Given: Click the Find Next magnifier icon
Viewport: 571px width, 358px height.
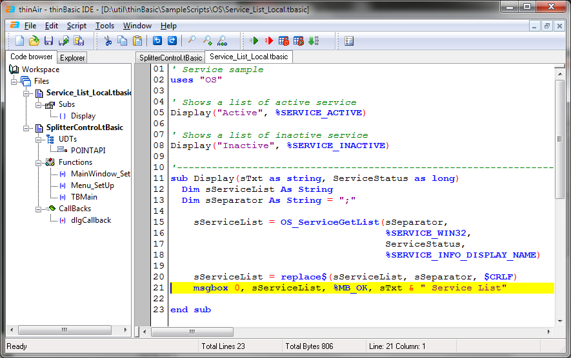Looking at the screenshot, I should point(207,41).
